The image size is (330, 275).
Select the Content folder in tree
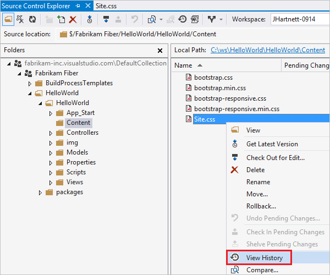pyautogui.click(x=78, y=123)
